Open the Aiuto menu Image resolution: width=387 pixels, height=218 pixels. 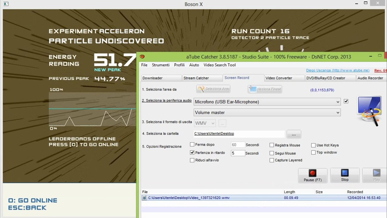pos(194,65)
